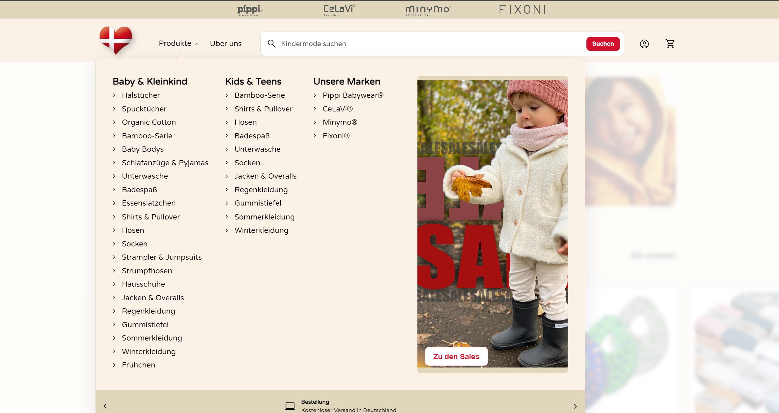Go to next info banner slide
Screen dimensions: 779x413
tap(575, 406)
